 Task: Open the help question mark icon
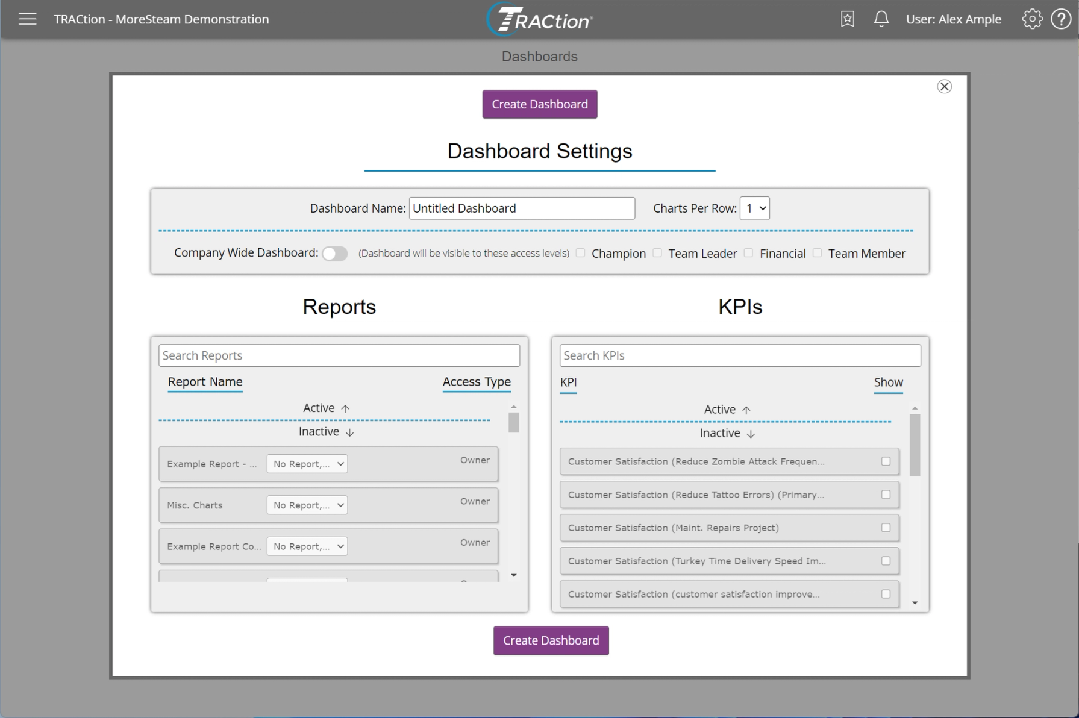tap(1061, 19)
